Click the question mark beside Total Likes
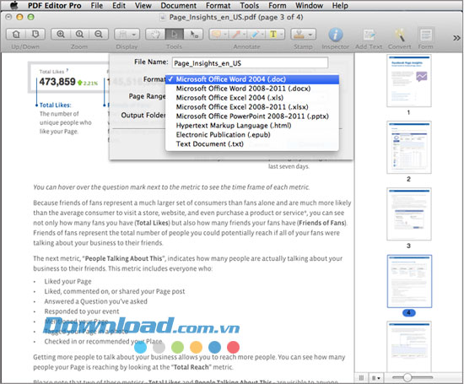 [67, 70]
